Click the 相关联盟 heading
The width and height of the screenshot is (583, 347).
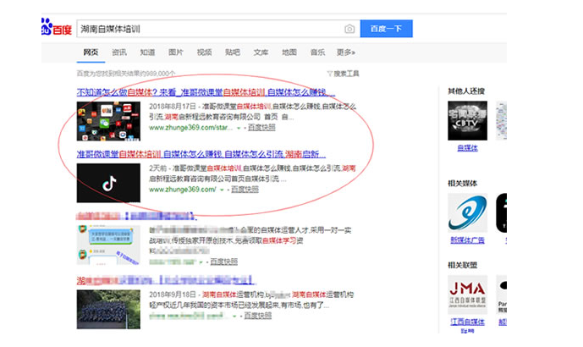[463, 265]
